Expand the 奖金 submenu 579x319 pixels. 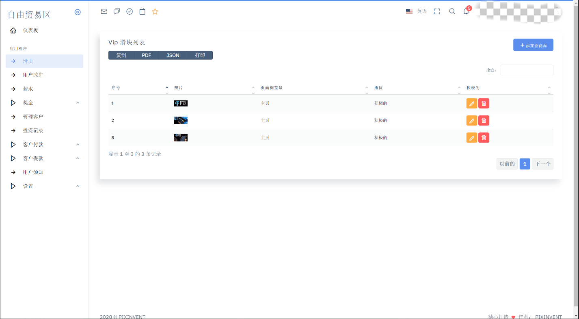[x=44, y=103]
